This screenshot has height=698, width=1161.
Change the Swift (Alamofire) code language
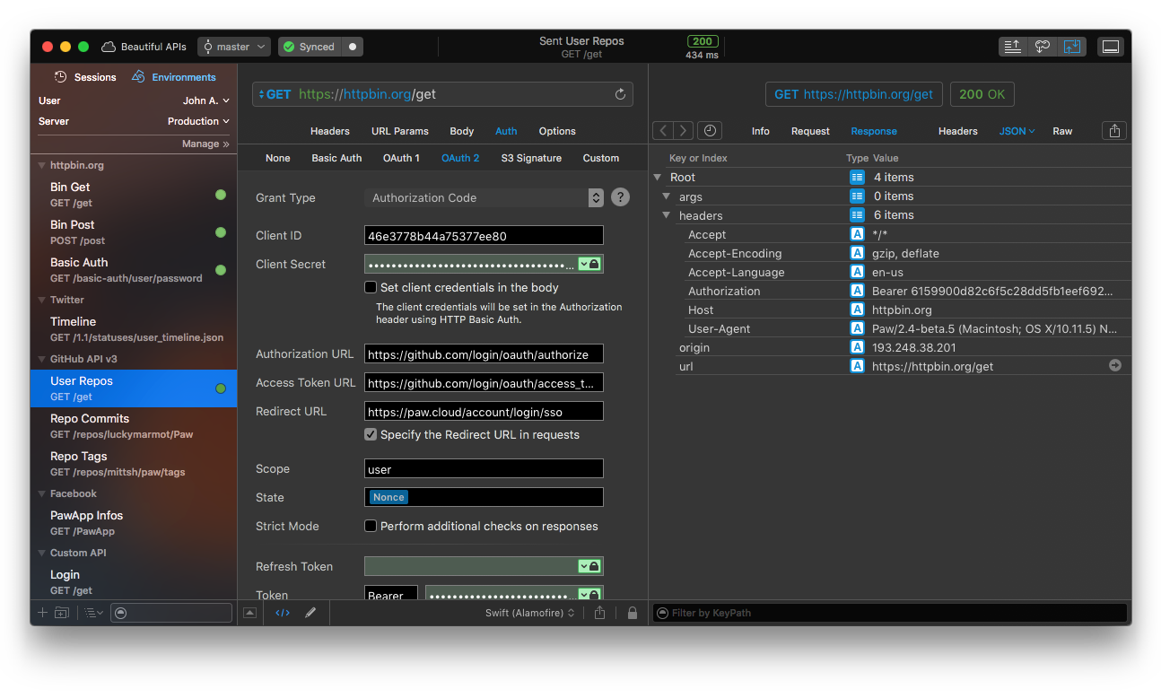pos(530,613)
